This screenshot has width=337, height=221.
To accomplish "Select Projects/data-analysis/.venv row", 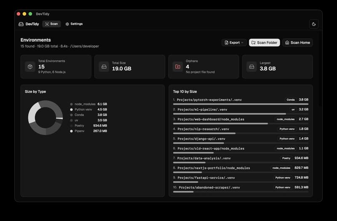I will [x=241, y=160].
